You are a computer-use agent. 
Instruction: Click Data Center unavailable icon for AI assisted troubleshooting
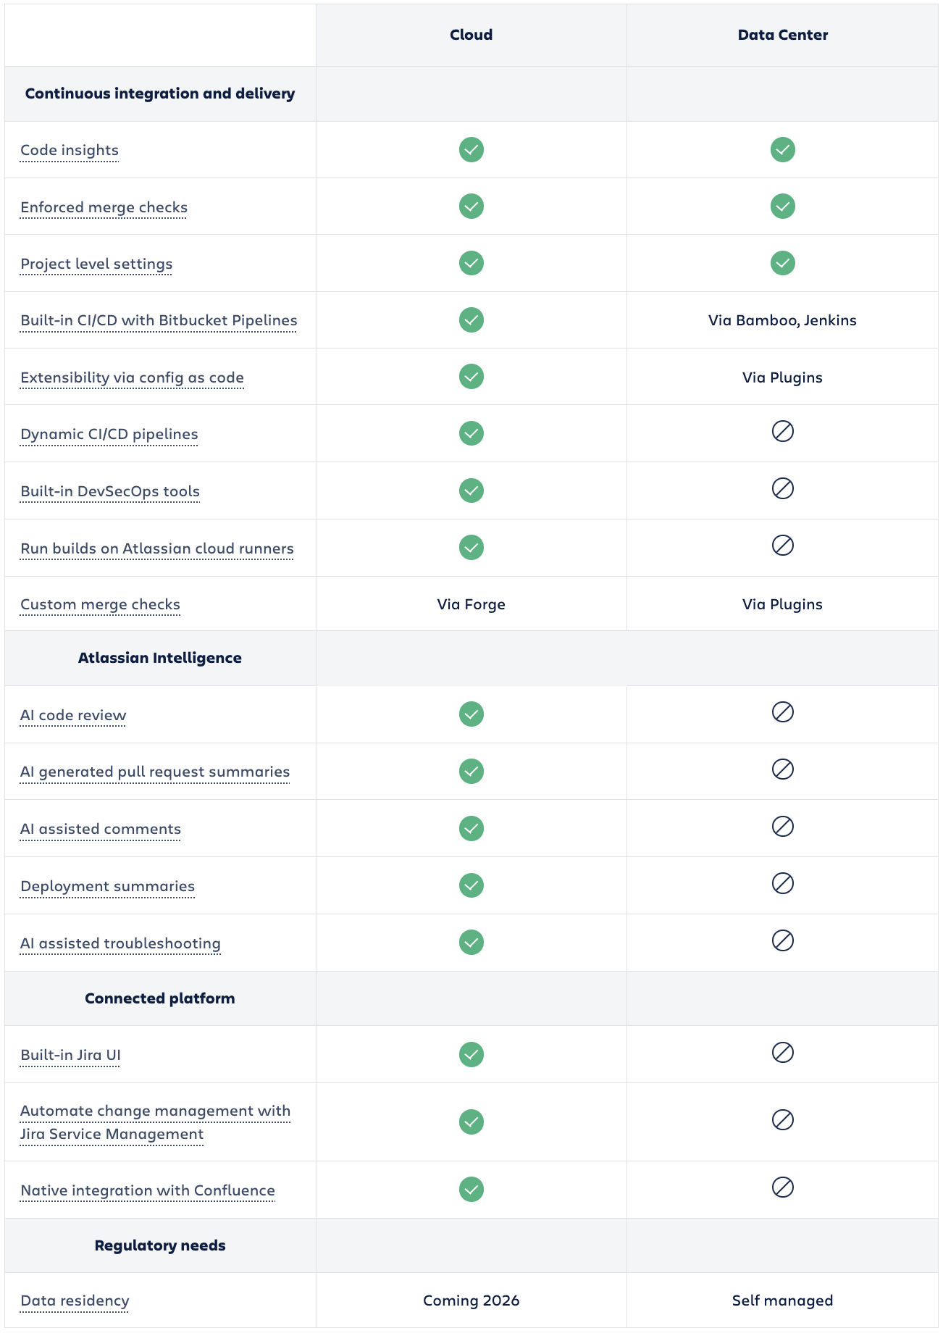click(782, 941)
